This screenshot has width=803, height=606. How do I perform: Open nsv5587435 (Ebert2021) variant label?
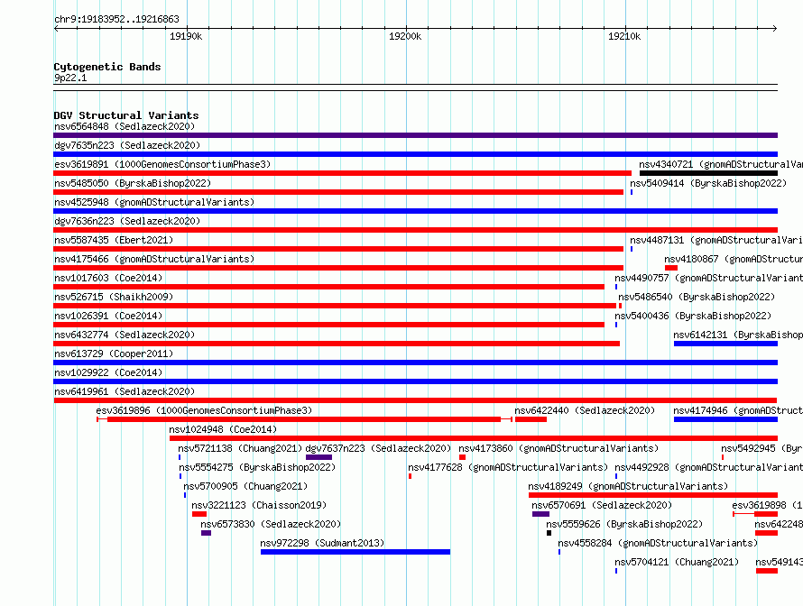114,240
